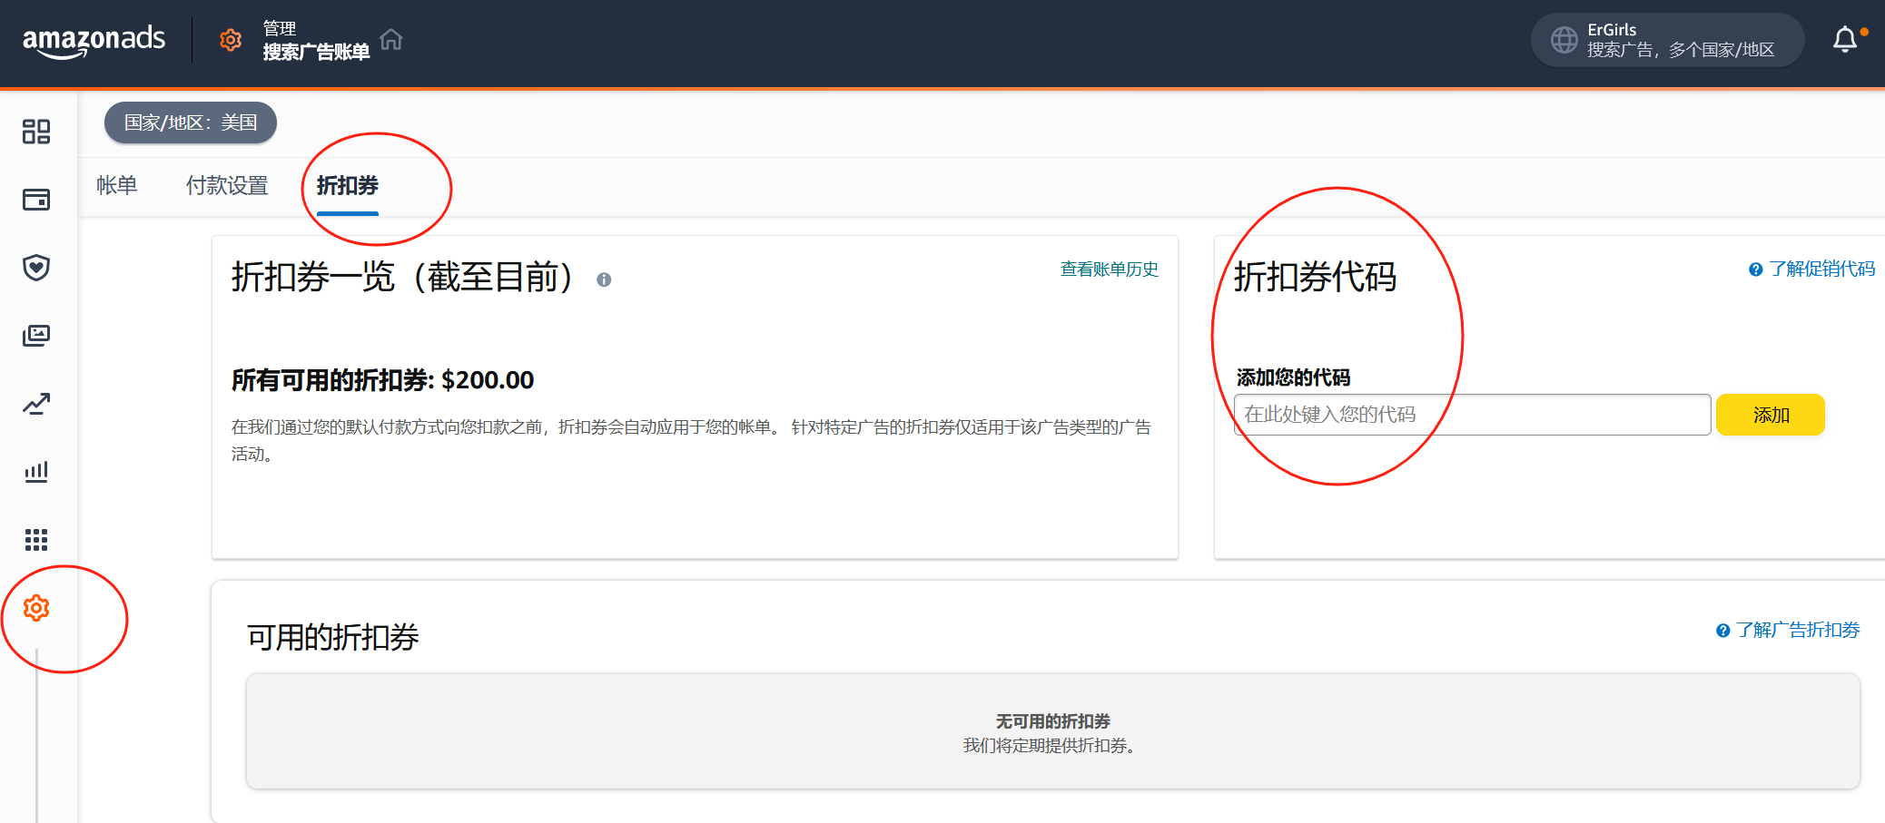
Task: Open the orange settings gear in sidebar
Action: tap(36, 608)
